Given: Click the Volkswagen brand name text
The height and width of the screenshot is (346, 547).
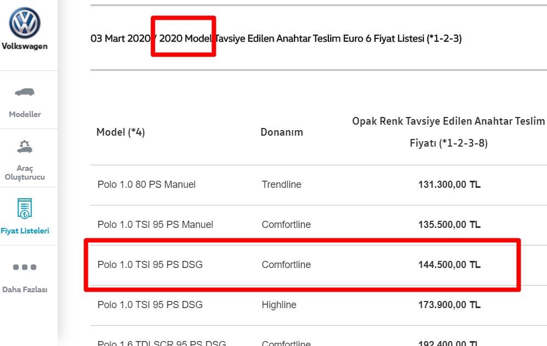Looking at the screenshot, I should pos(24,46).
